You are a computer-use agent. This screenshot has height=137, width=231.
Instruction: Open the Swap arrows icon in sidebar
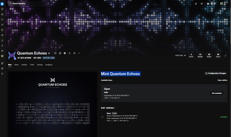pyautogui.click(x=2, y=25)
